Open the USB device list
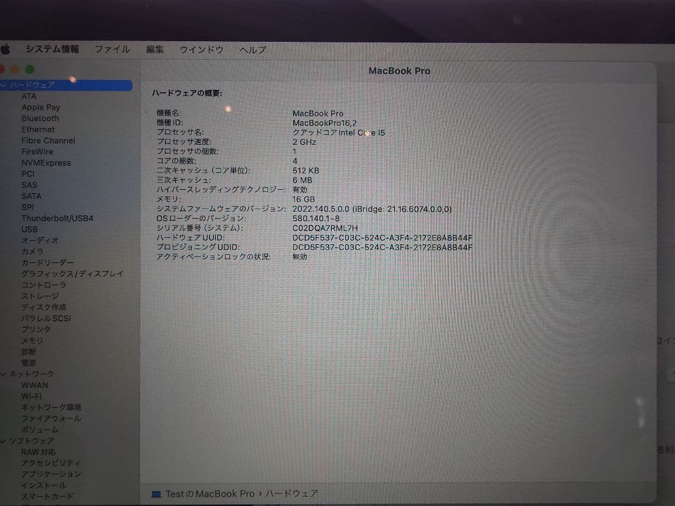The height and width of the screenshot is (506, 675). pyautogui.click(x=29, y=229)
